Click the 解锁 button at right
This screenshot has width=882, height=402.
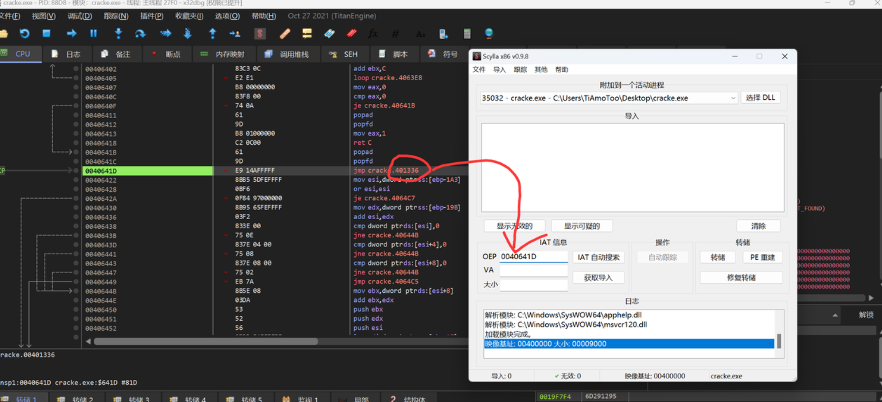[866, 315]
